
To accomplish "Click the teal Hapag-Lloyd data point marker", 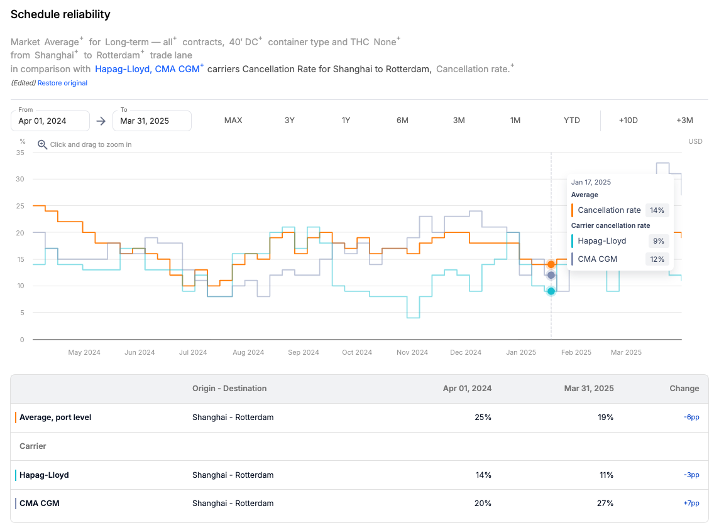I will pos(551,291).
